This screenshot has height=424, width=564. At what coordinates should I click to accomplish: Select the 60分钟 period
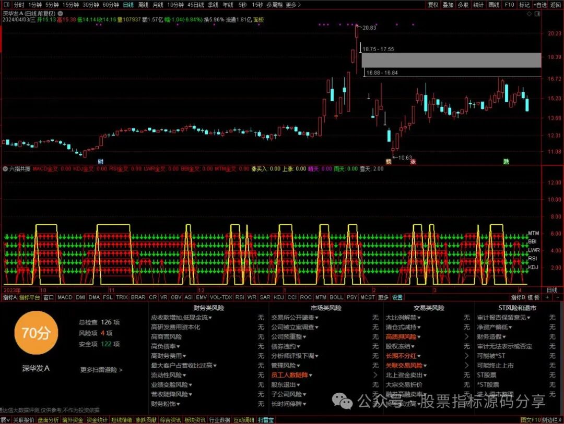tap(111, 5)
